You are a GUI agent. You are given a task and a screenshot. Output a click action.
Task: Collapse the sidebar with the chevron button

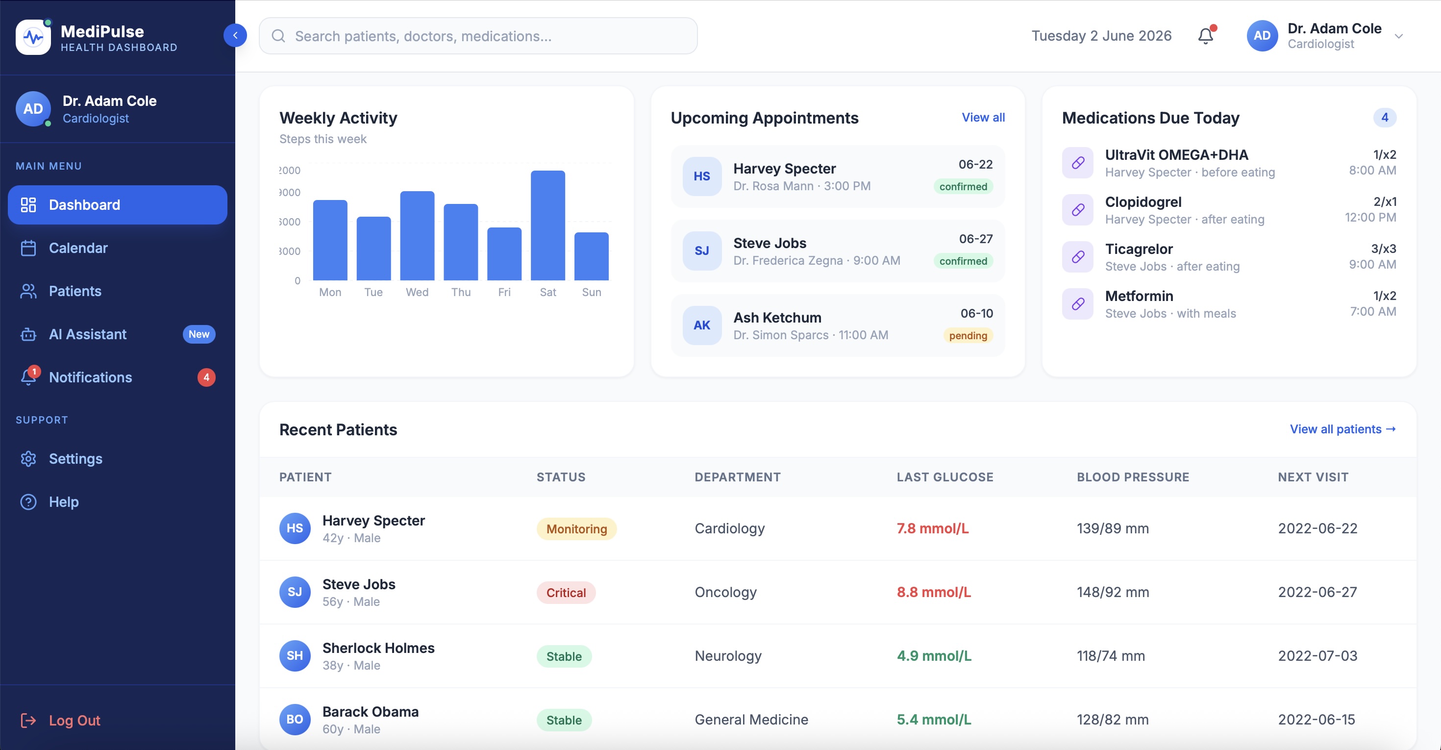[x=235, y=36]
